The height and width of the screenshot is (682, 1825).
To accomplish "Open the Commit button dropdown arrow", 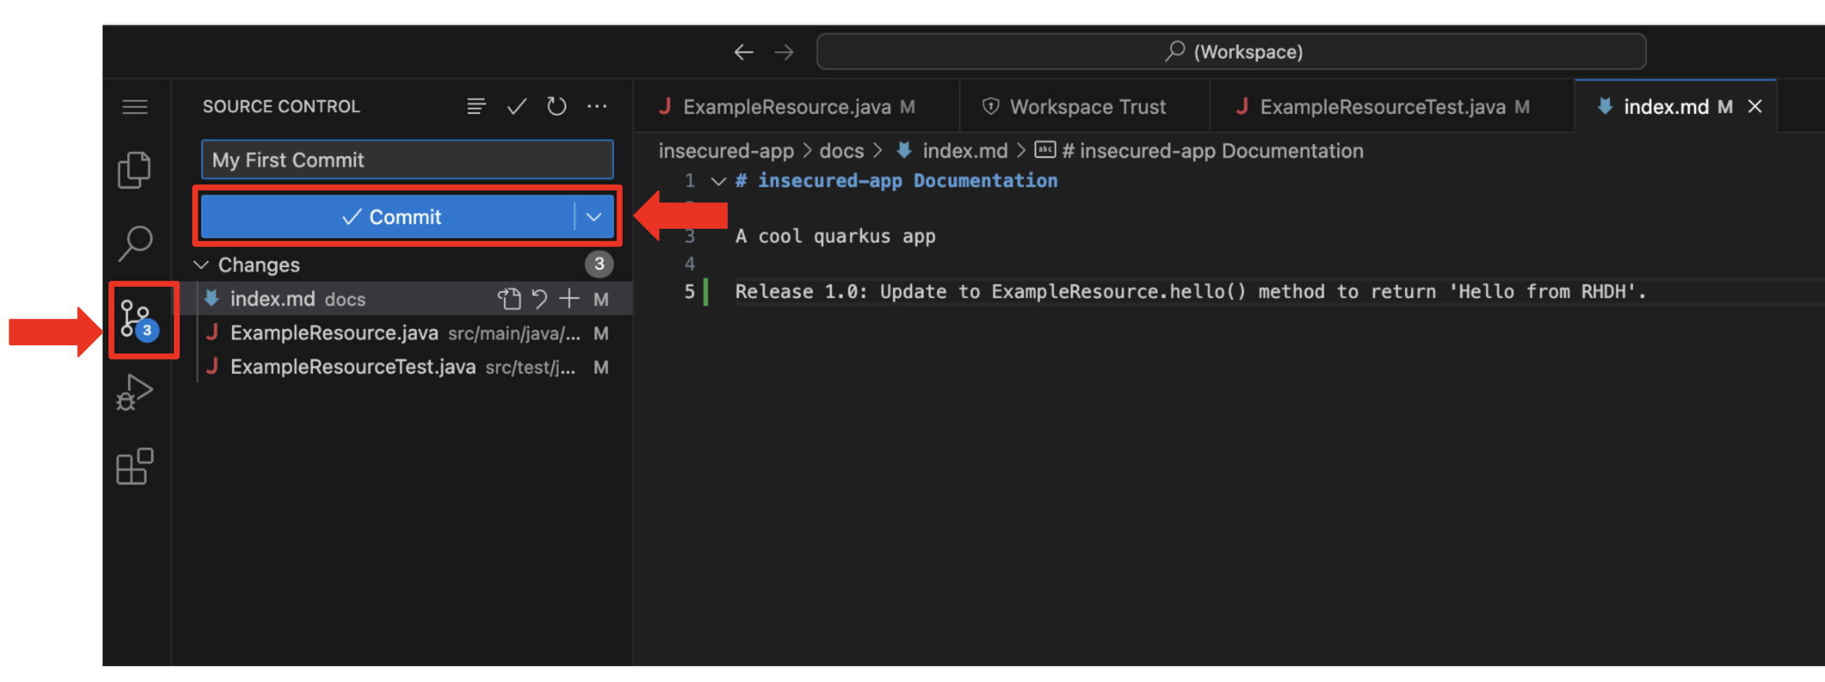I will pos(594,216).
